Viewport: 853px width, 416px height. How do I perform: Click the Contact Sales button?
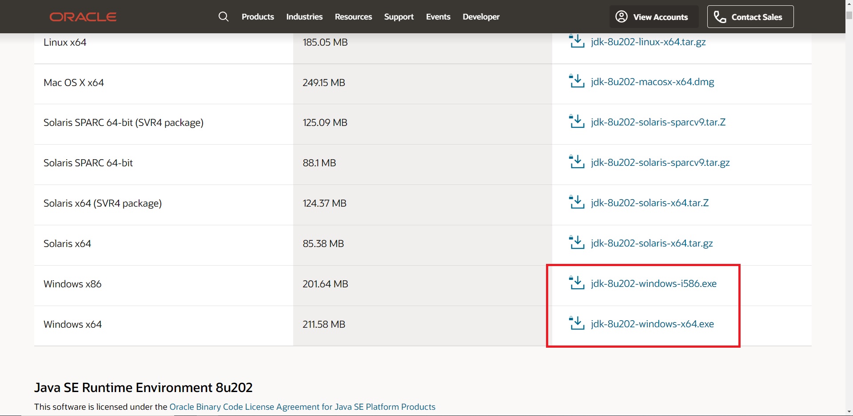tap(750, 17)
